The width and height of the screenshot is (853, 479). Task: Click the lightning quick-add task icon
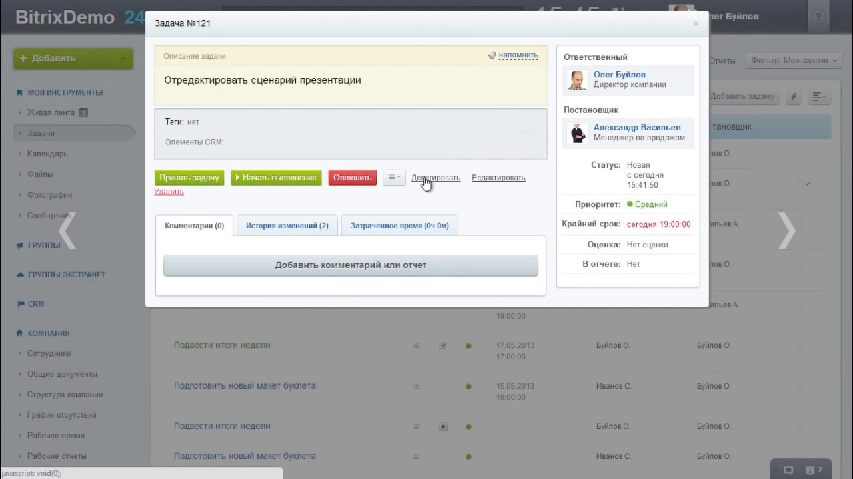[x=794, y=96]
